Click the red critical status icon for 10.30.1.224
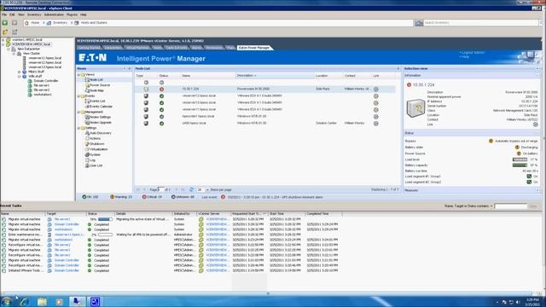This screenshot has width=546, height=307. (161, 89)
